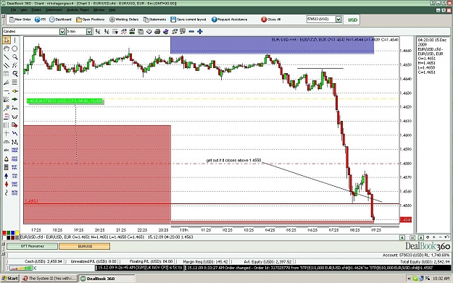The width and height of the screenshot is (453, 283).
Task: Click the diamond eraser-like chart toolbar icon
Action: tap(149, 31)
